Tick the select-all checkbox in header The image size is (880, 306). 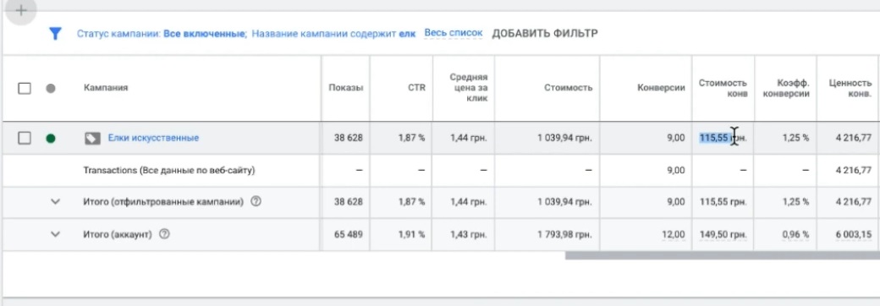(25, 88)
